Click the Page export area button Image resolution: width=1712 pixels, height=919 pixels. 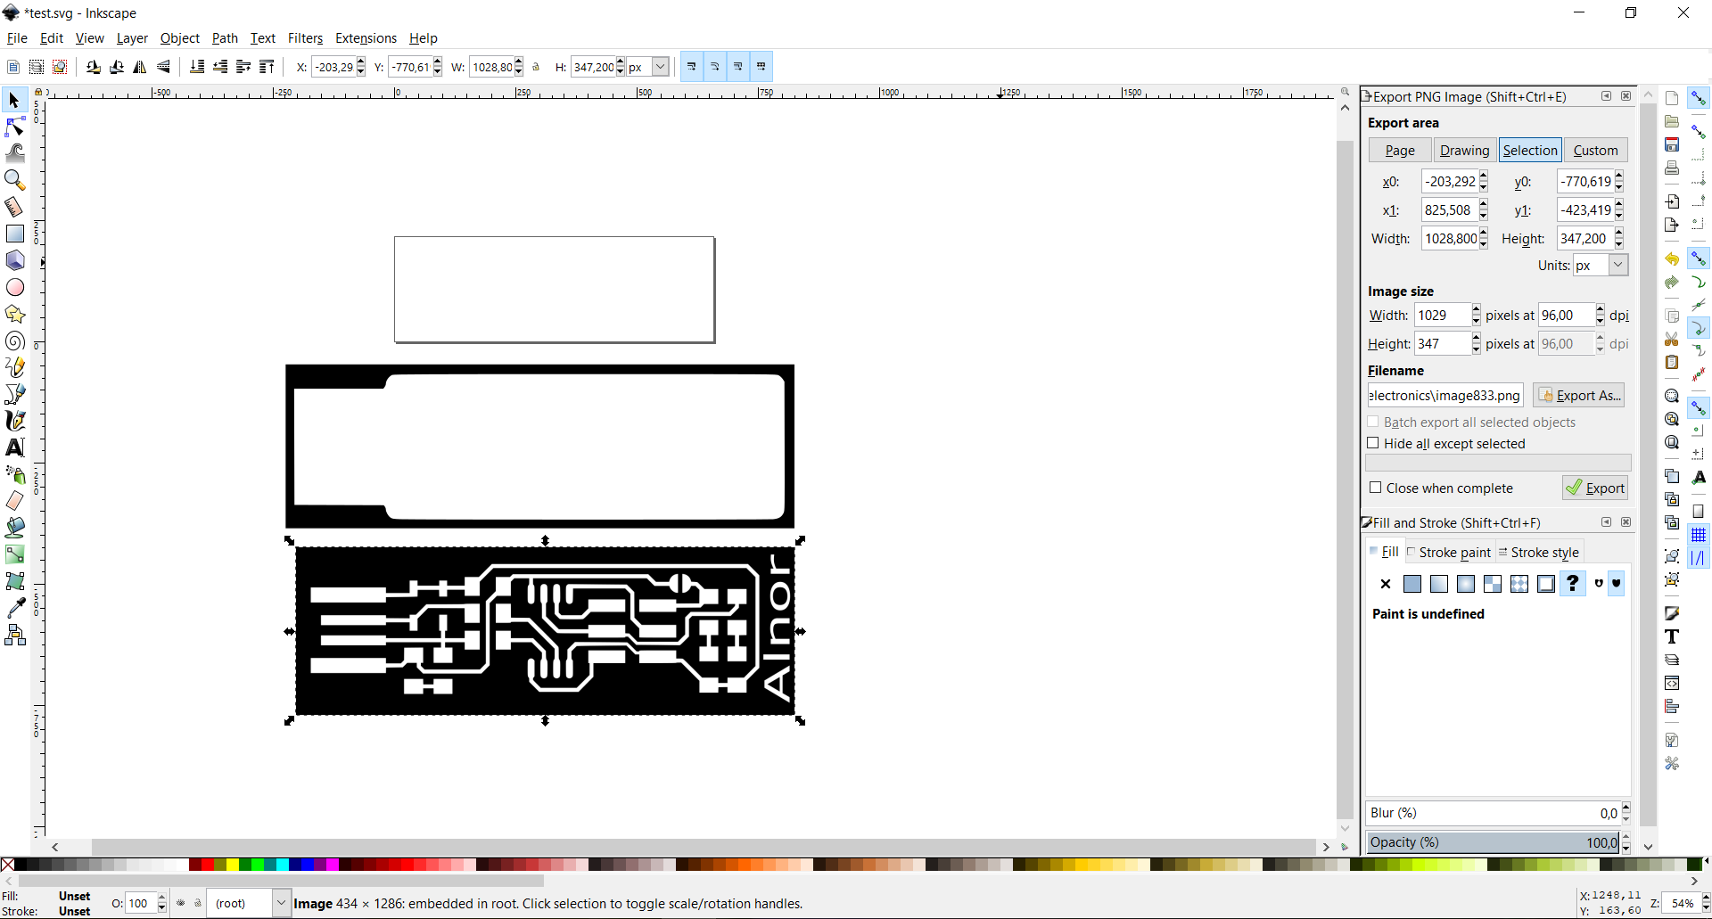pyautogui.click(x=1400, y=151)
